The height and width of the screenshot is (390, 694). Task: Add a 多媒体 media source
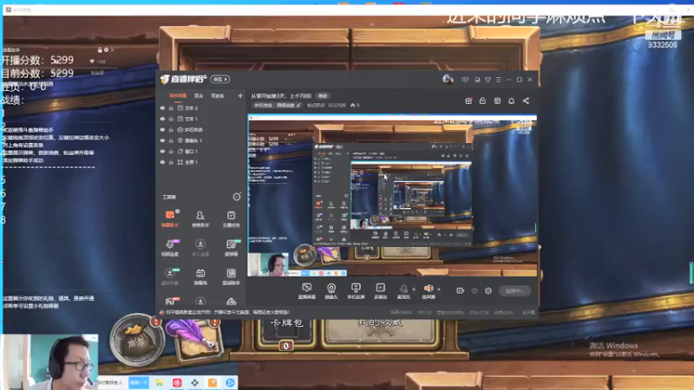pos(380,291)
